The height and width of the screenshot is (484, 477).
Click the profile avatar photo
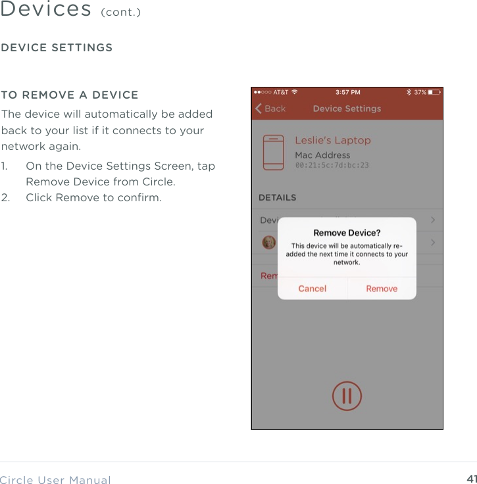tap(268, 242)
